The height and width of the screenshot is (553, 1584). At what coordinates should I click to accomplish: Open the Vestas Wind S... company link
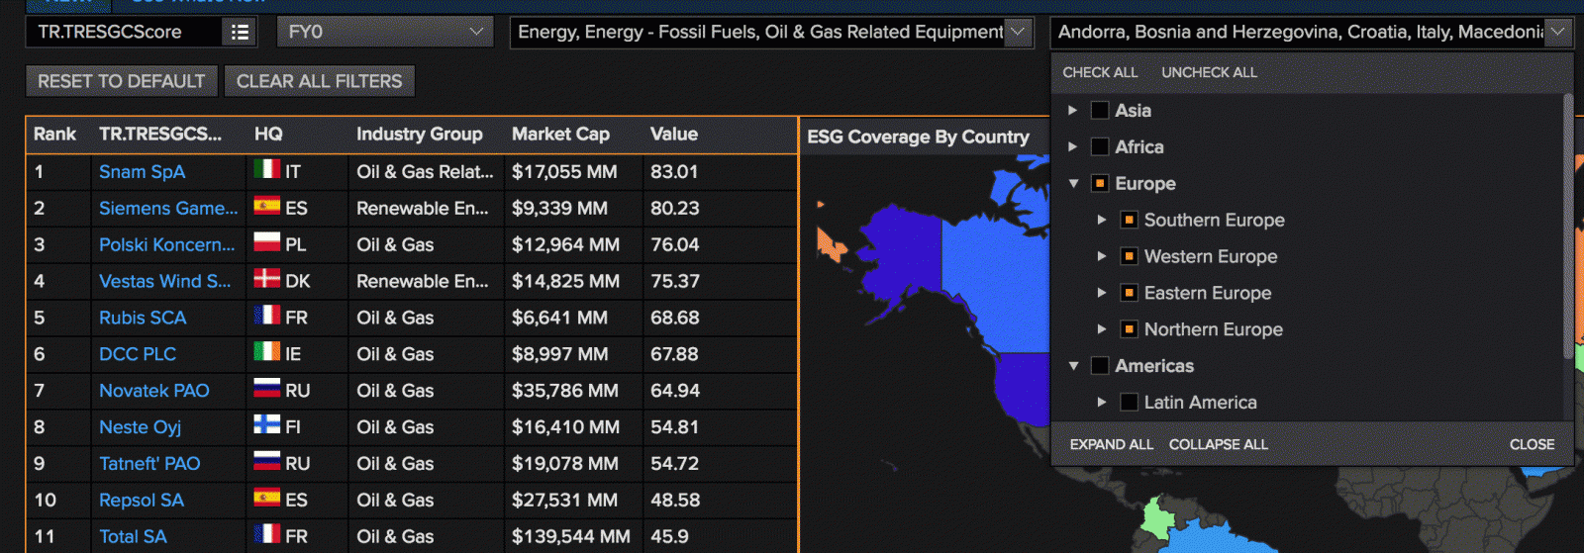(x=164, y=281)
